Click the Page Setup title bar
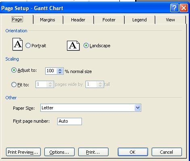 pos(85,8)
